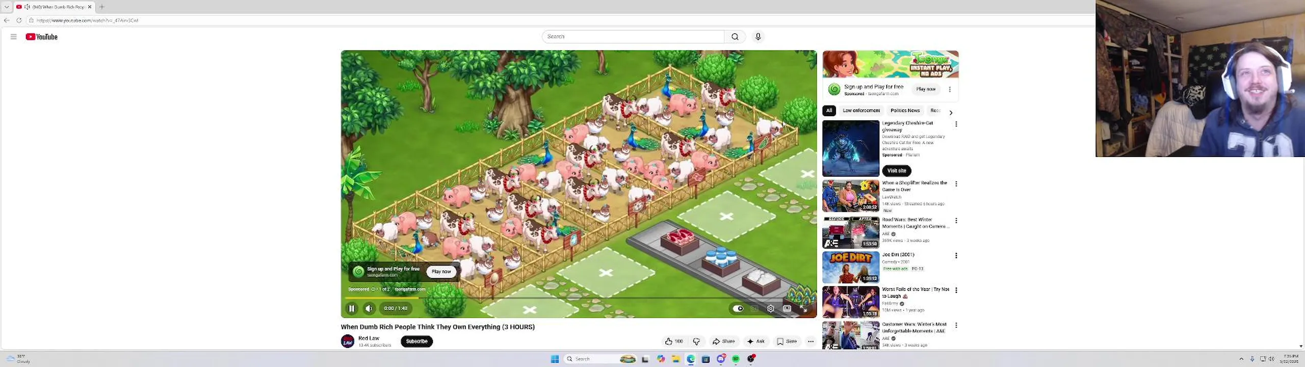Open menu for Customer Wars video

pyautogui.click(x=956, y=325)
